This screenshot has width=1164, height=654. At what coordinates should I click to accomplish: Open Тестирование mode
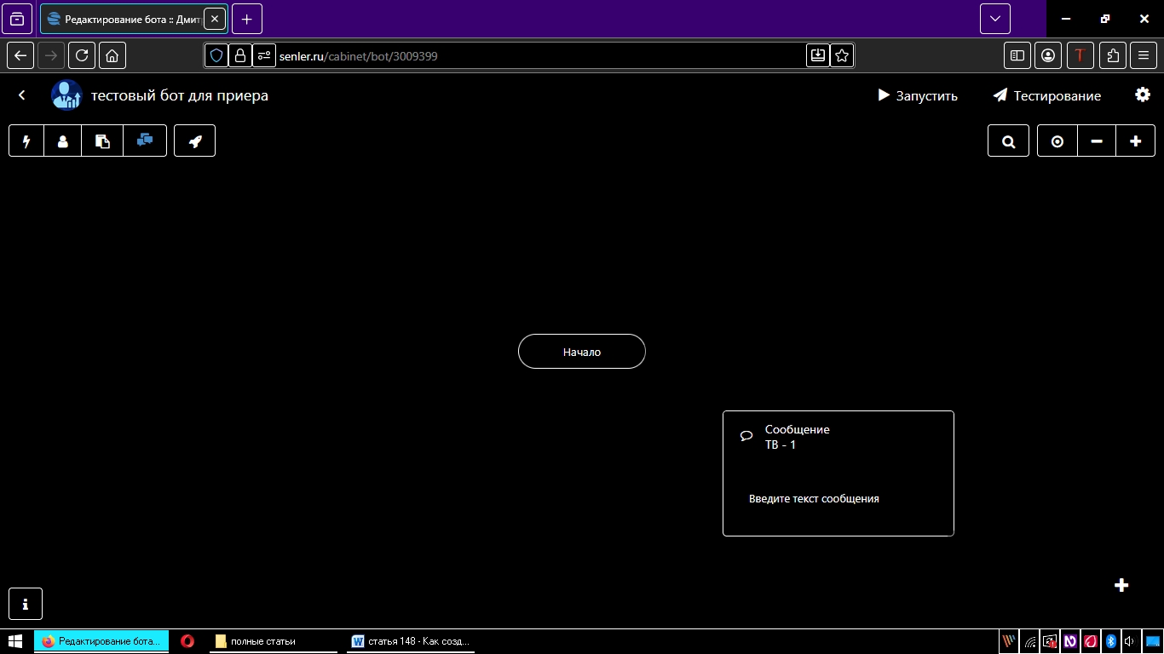pos(1047,95)
